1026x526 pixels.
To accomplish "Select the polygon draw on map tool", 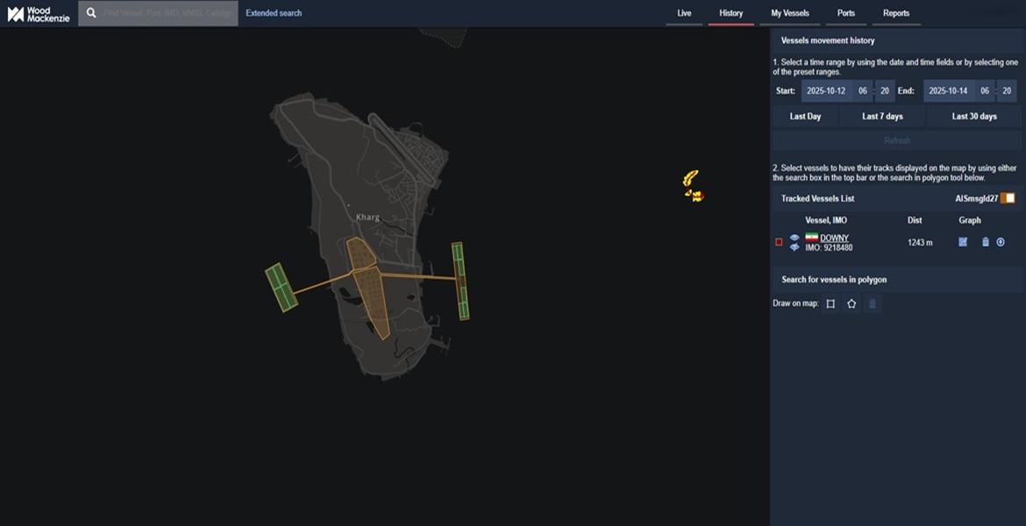I will point(851,304).
